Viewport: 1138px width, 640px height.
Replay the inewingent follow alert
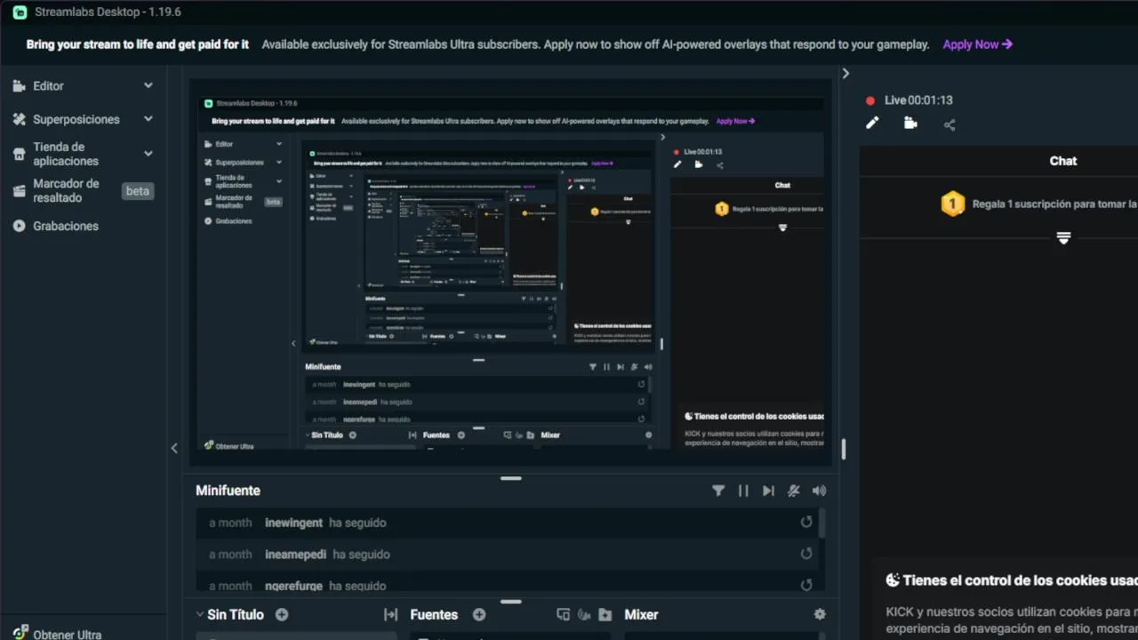click(806, 522)
